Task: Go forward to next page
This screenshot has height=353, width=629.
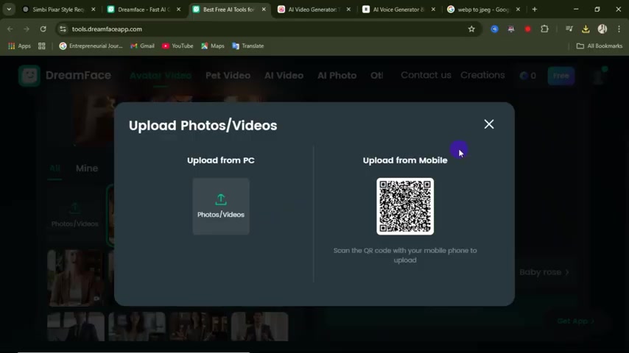Action: click(27, 29)
